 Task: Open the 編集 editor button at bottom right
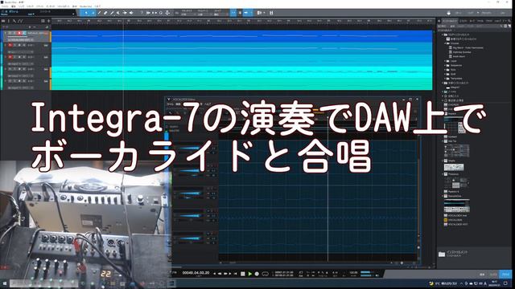point(482,275)
